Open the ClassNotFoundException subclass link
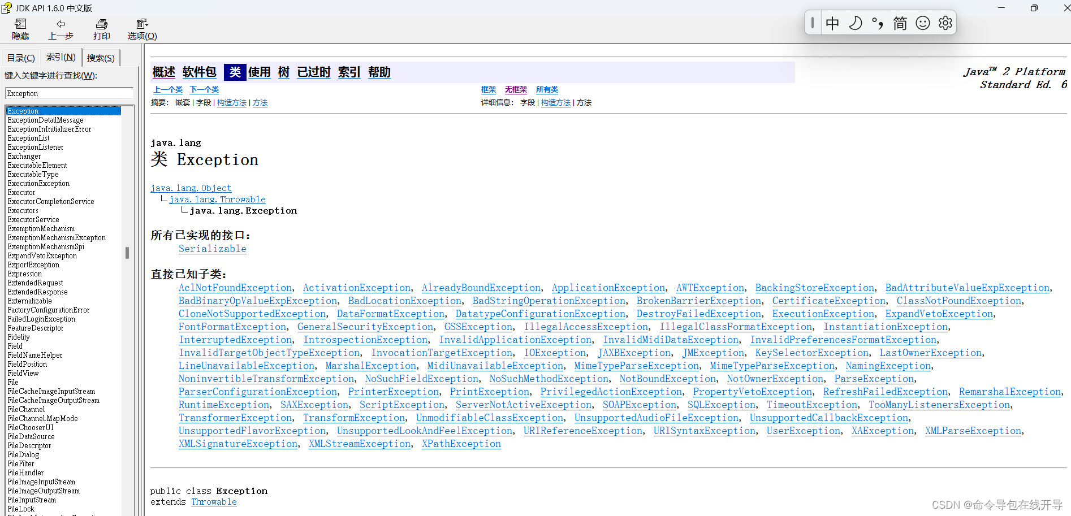 click(959, 301)
